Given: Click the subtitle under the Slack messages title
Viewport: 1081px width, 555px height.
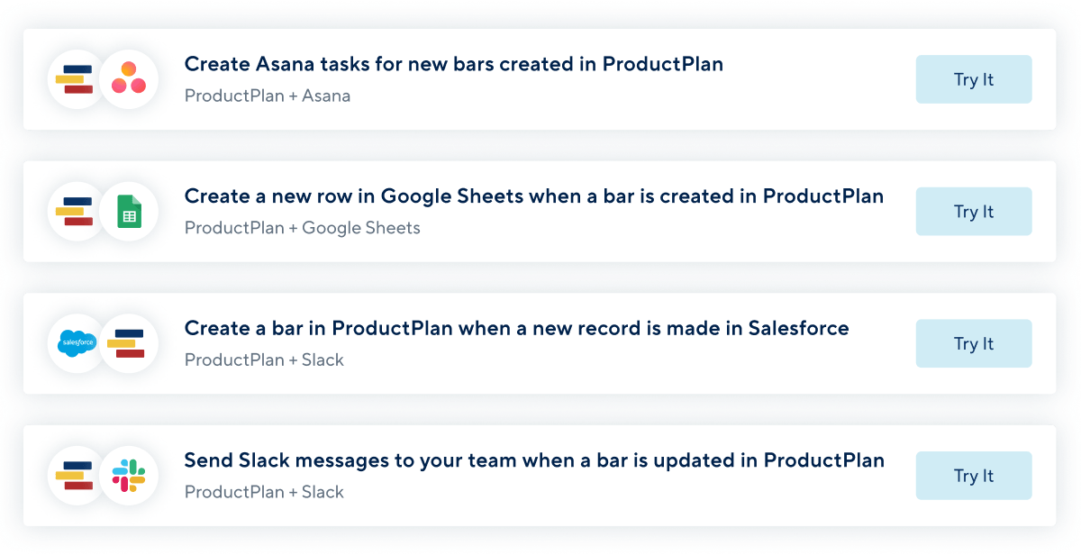Looking at the screenshot, I should [x=264, y=492].
